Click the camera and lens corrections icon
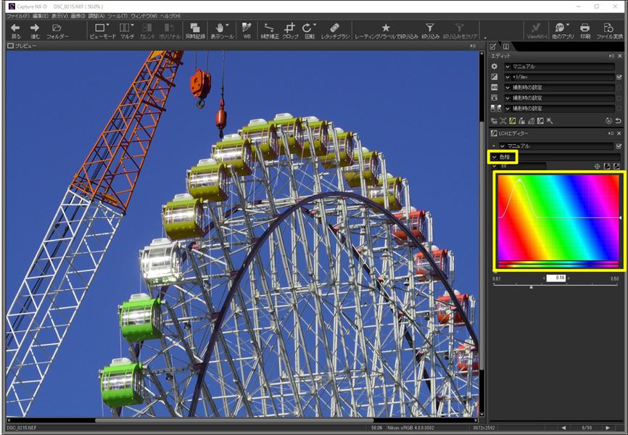The width and height of the screenshot is (628, 435). pos(522,120)
